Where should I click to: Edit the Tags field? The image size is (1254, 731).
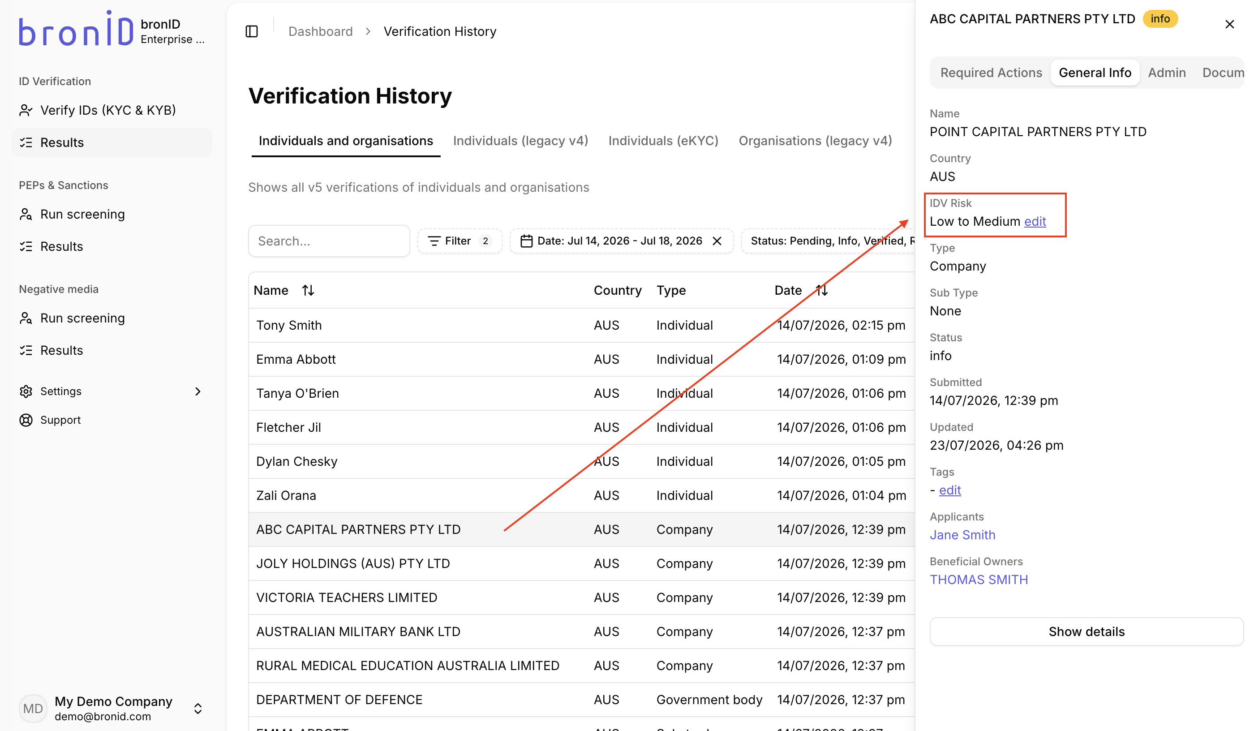[x=949, y=490]
